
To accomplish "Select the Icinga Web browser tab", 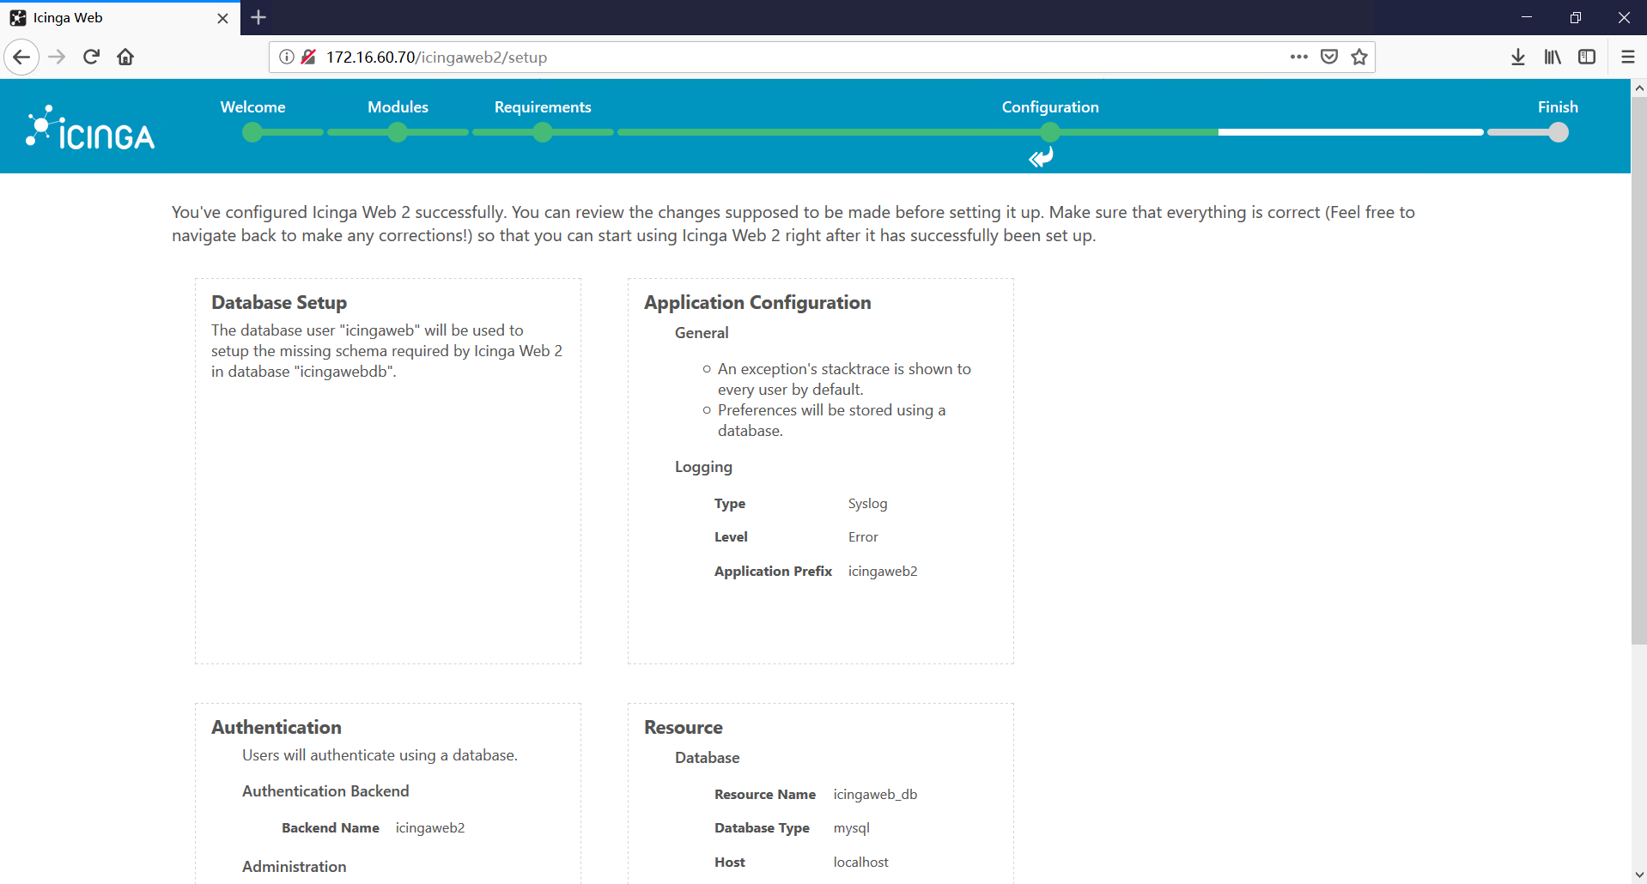I will point(120,18).
